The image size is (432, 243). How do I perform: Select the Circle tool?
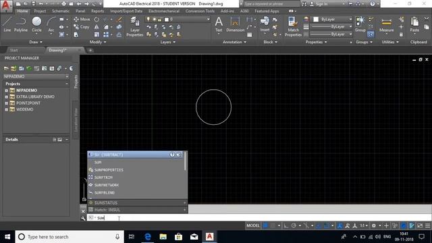[36, 24]
